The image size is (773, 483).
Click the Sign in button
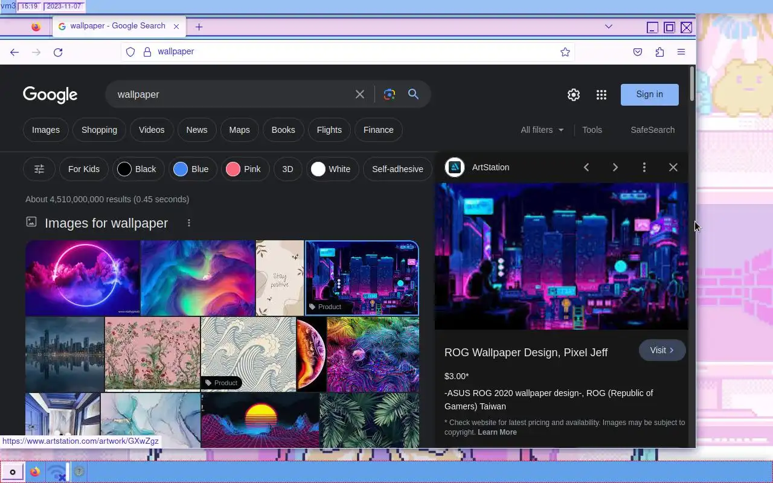pyautogui.click(x=650, y=94)
